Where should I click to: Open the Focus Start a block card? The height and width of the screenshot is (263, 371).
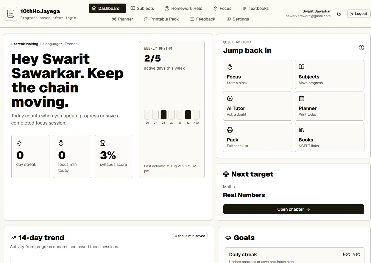click(x=258, y=75)
